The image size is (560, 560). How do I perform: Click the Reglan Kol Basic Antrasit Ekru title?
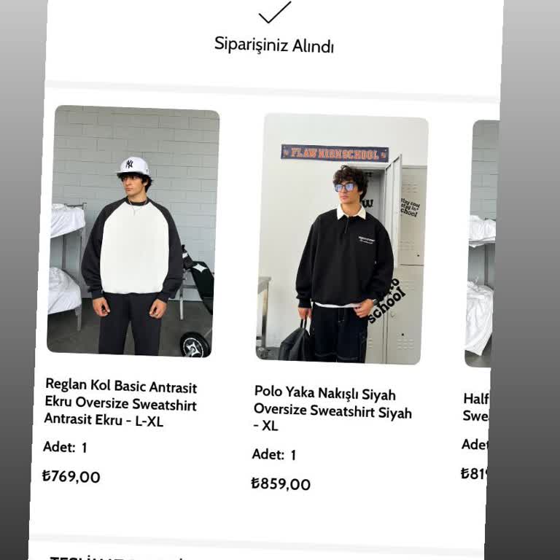tap(120, 402)
